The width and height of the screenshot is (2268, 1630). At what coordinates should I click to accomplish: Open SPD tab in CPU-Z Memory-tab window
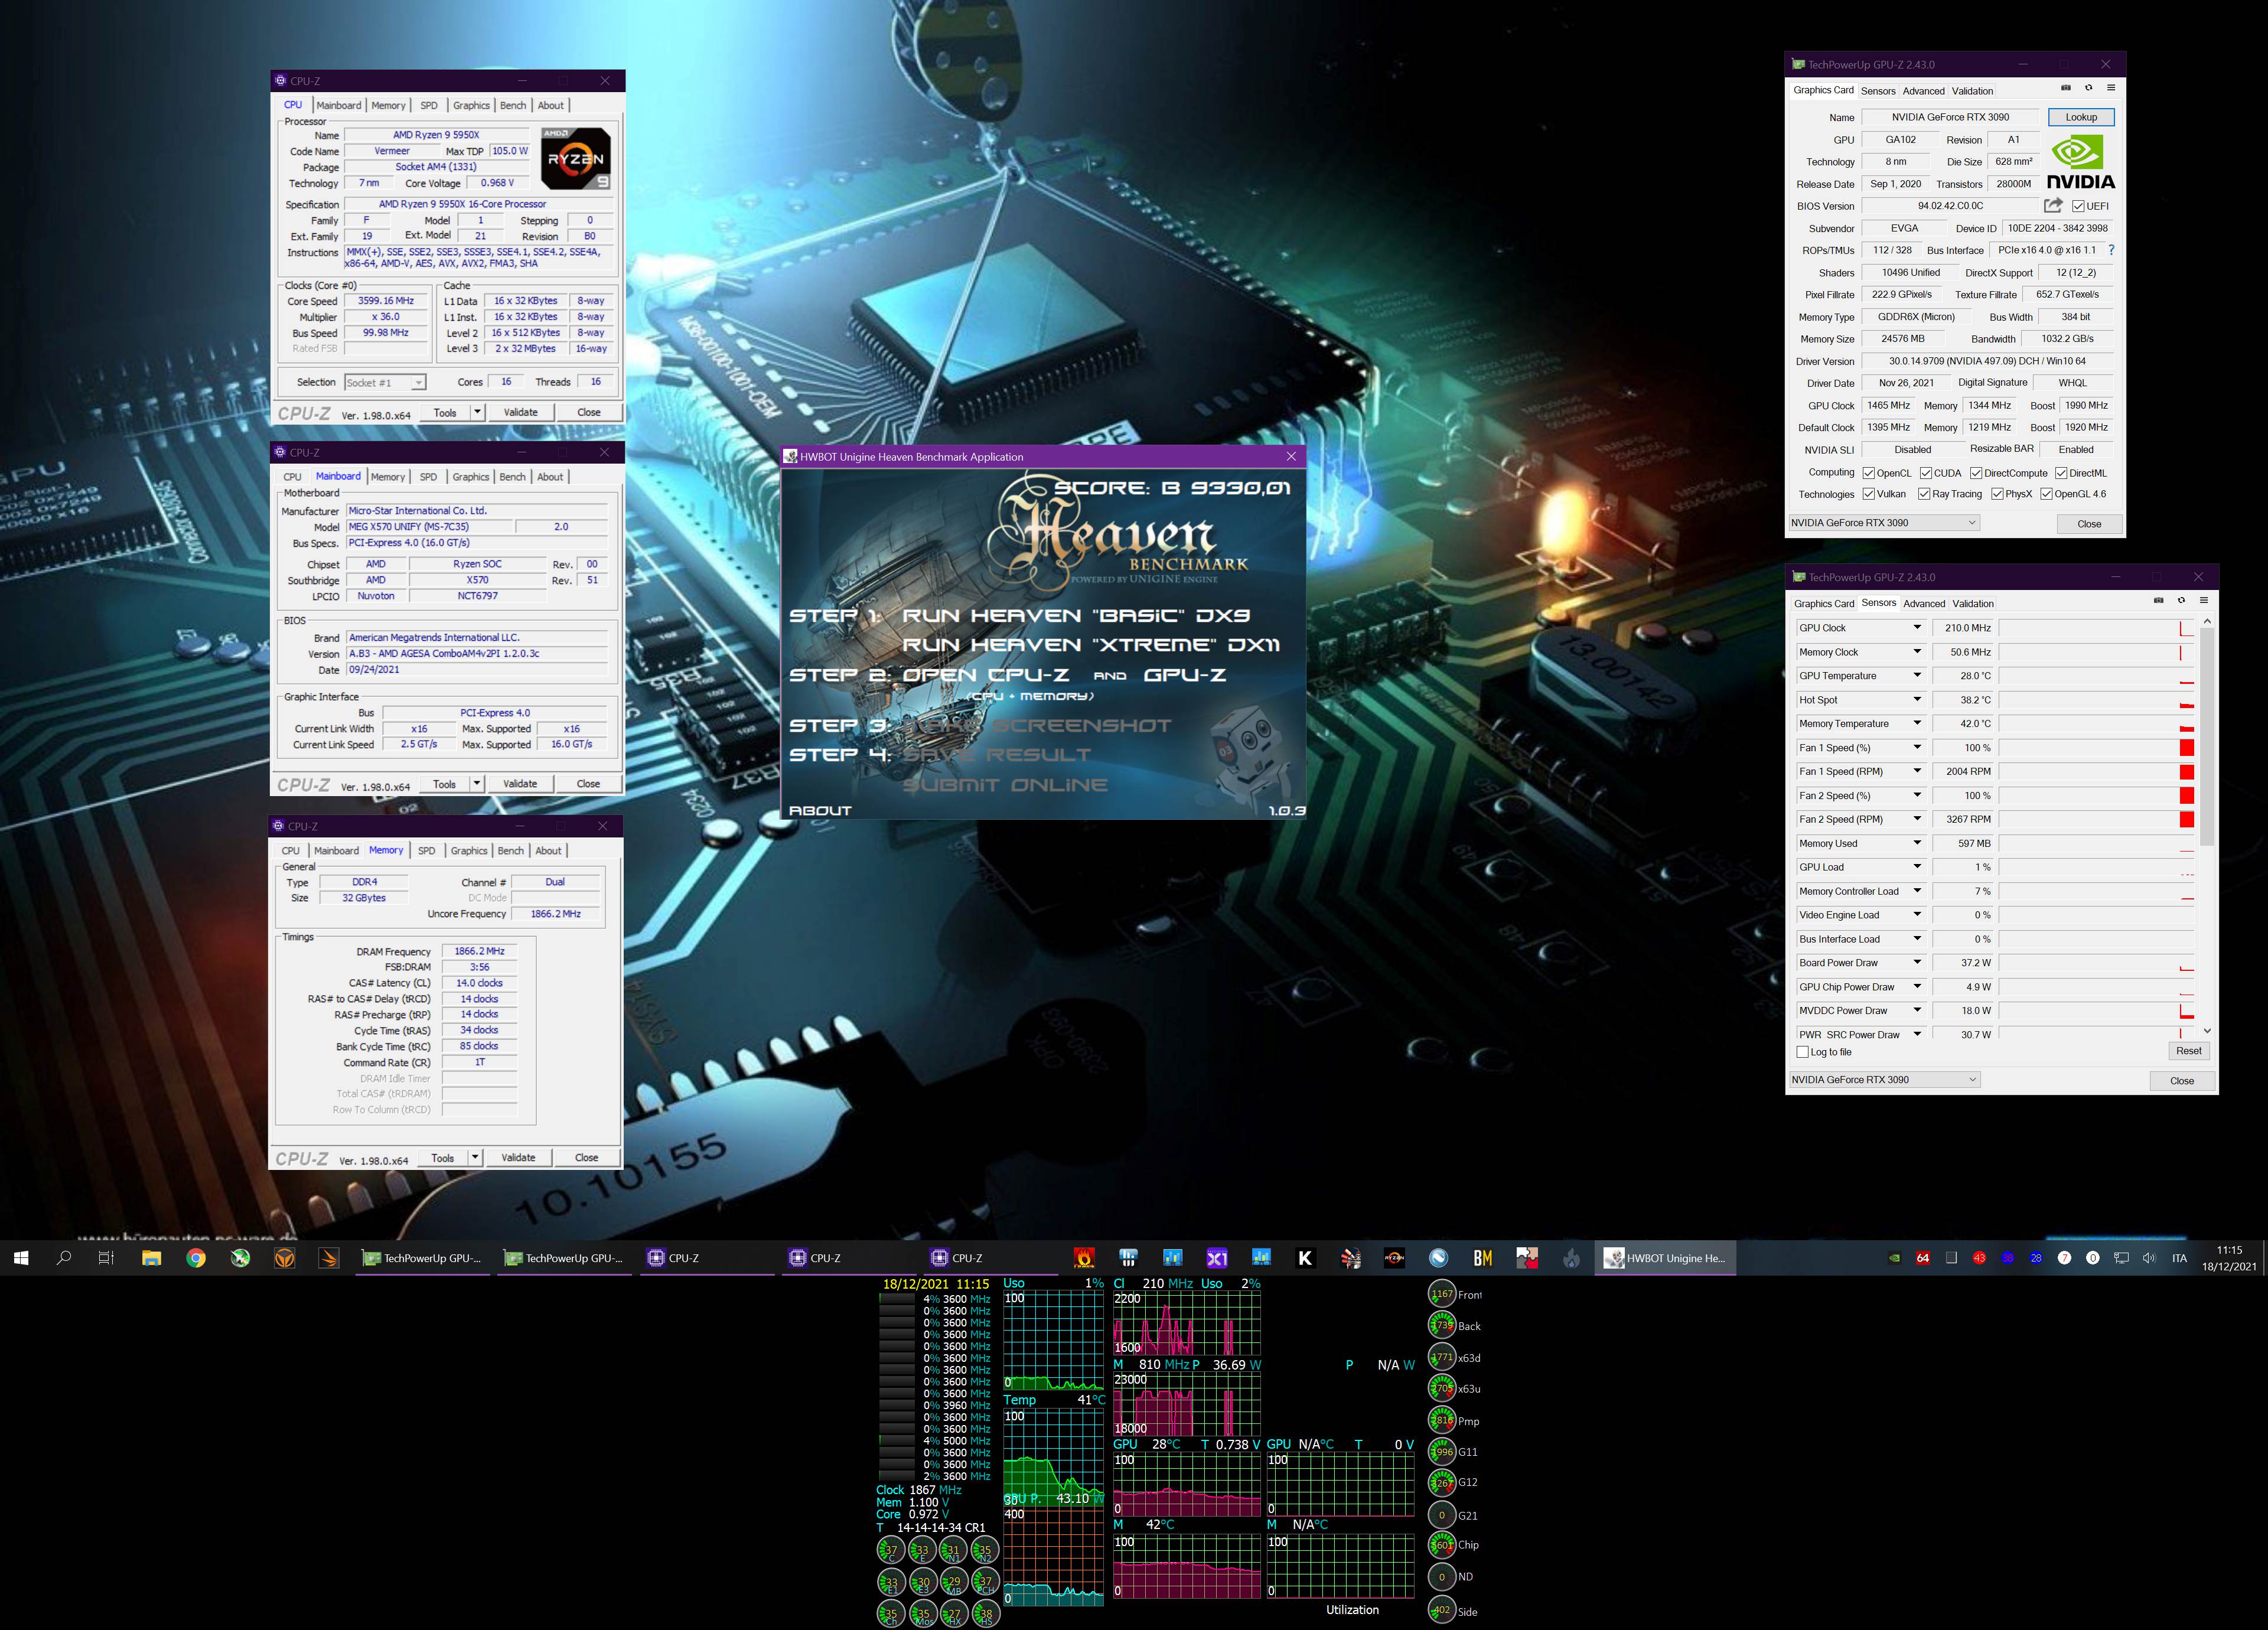click(426, 851)
